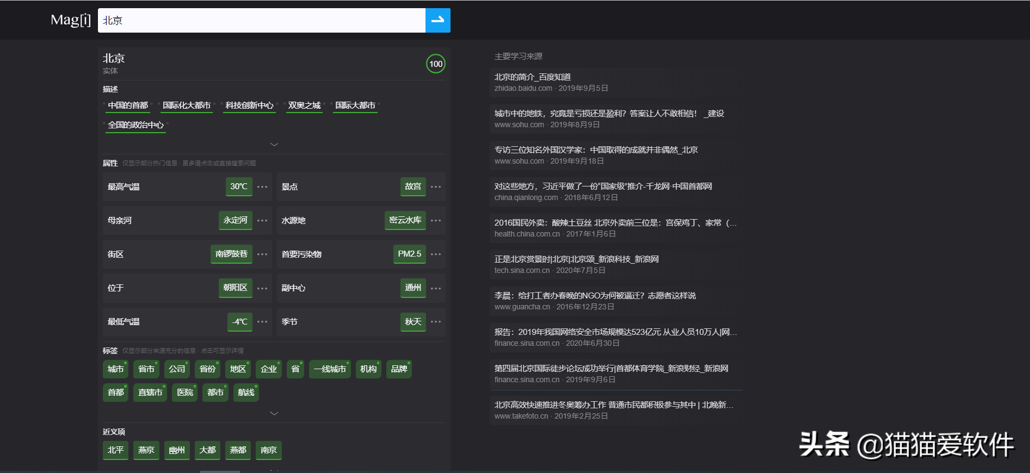Click the 朝阳区 attribute value
The image size is (1030, 473).
point(235,288)
